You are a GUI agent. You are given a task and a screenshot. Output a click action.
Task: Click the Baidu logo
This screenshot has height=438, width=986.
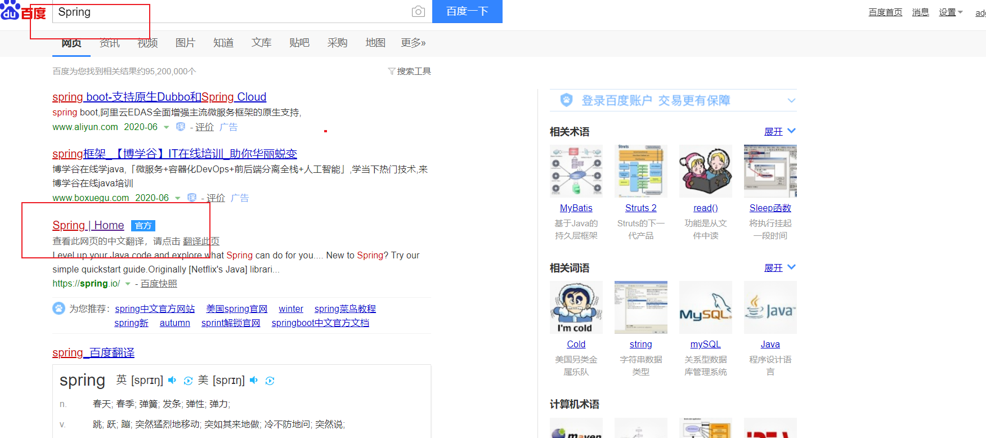23,10
